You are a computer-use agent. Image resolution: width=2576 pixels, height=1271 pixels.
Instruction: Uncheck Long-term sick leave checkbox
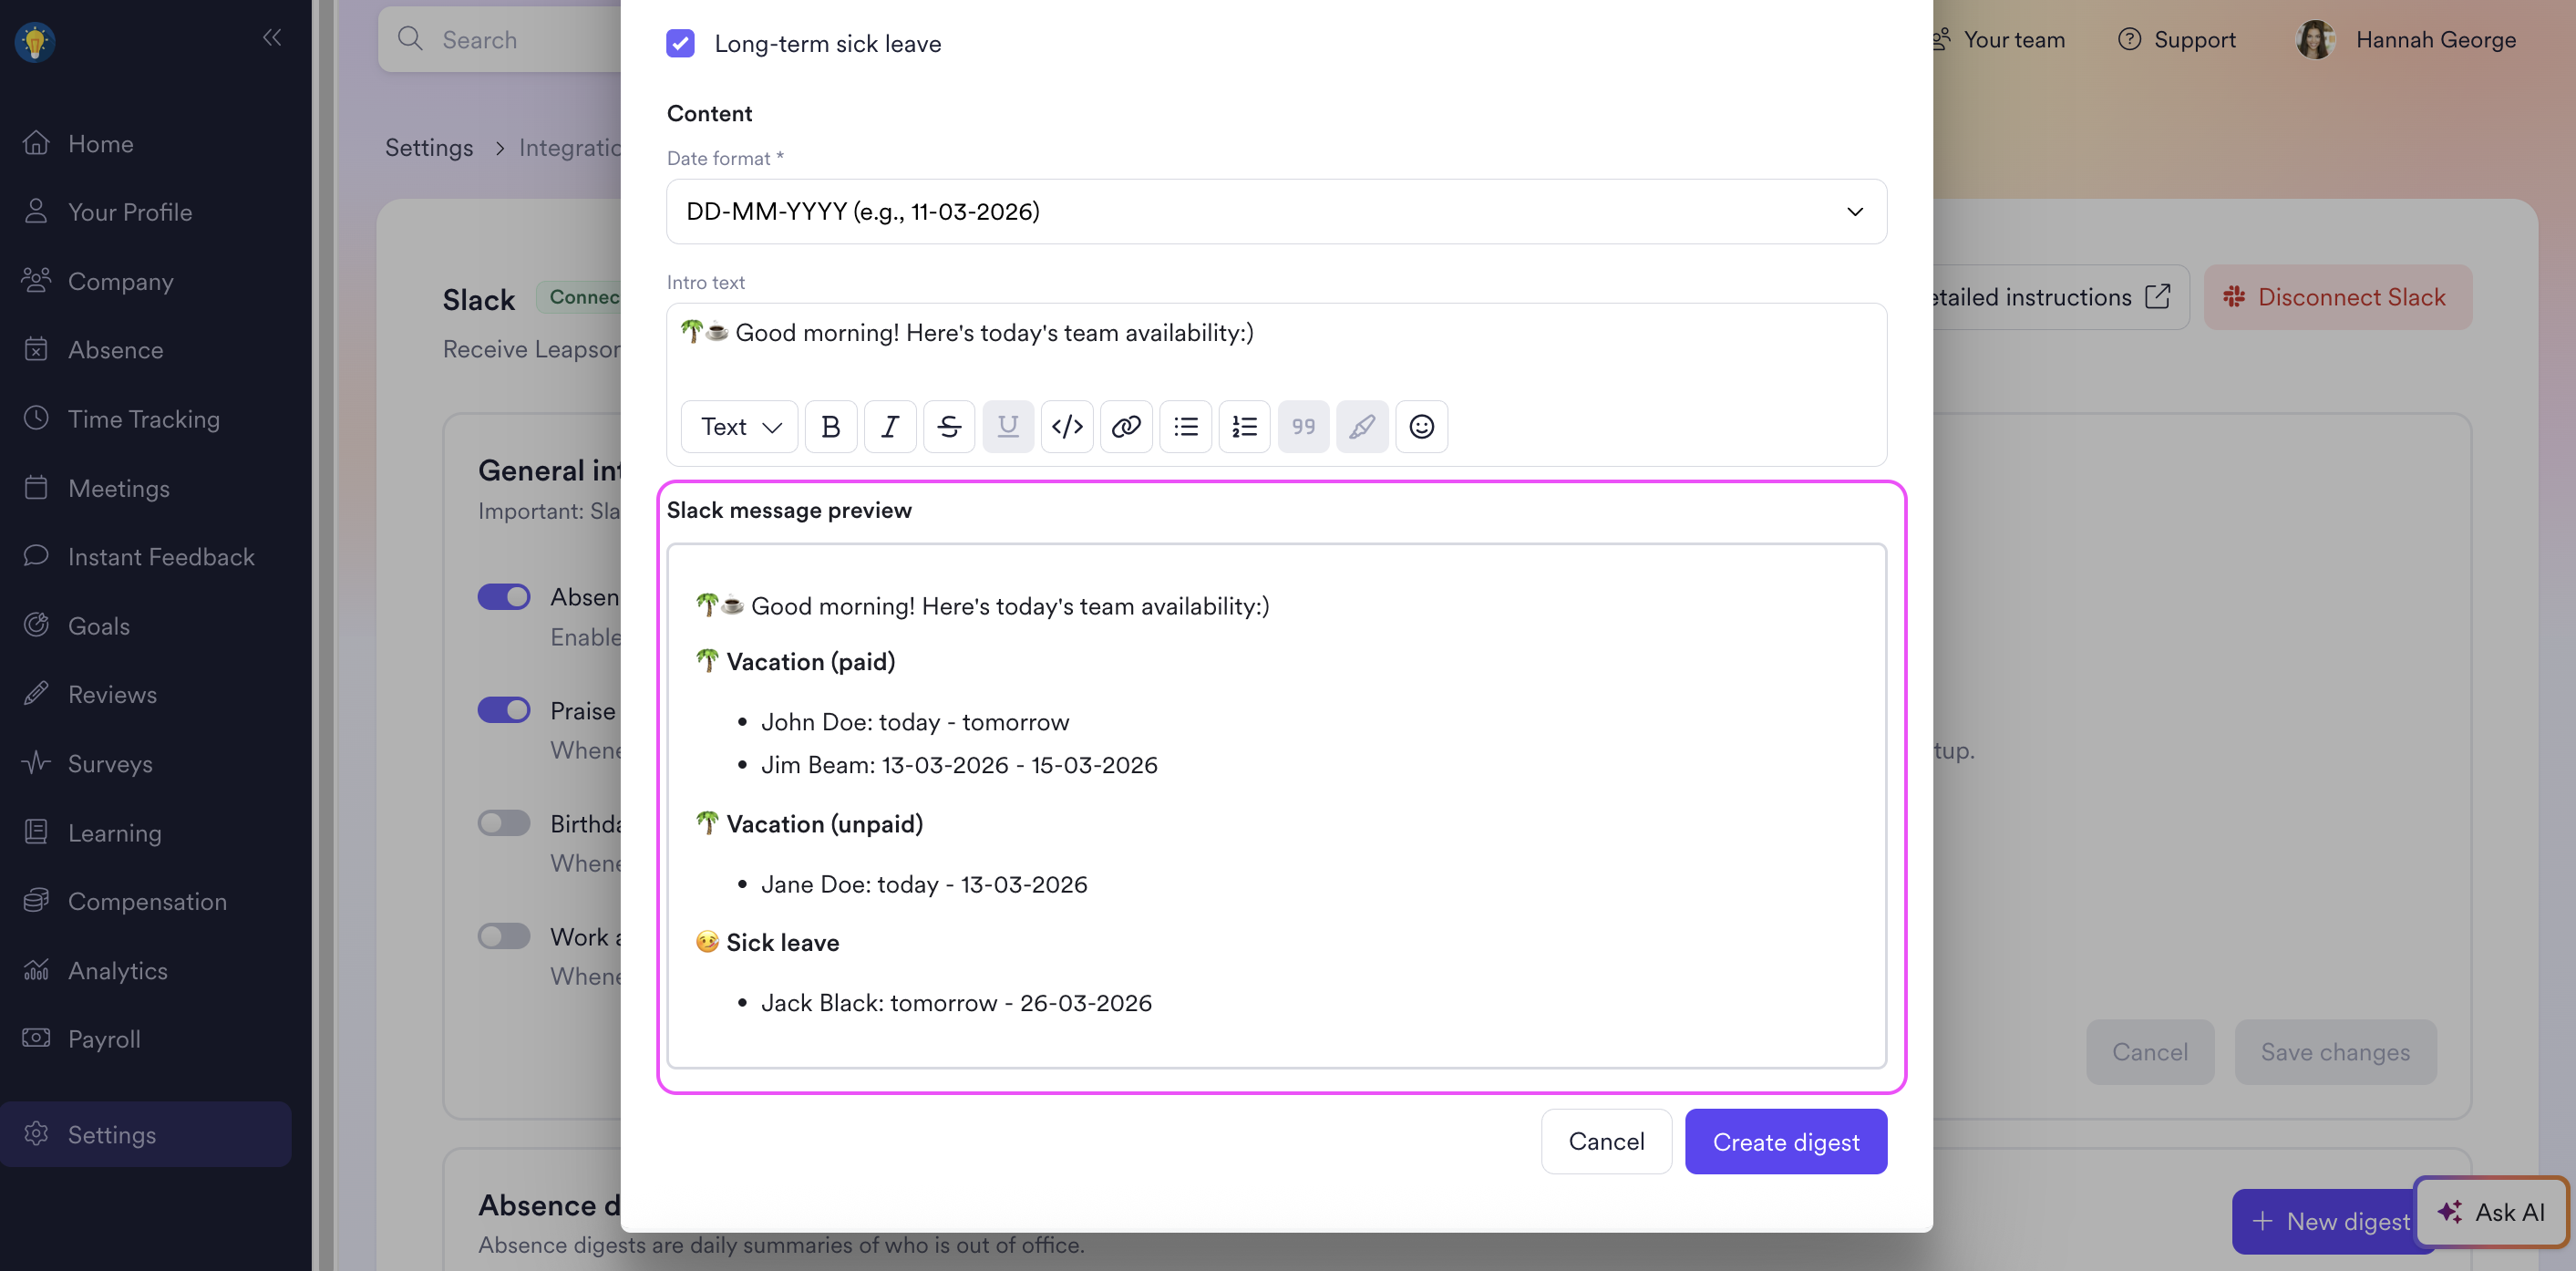(680, 44)
